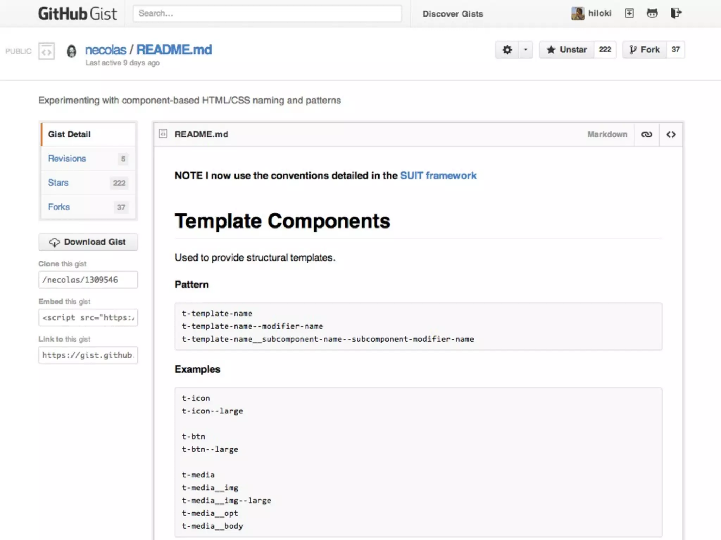Fork this gist
This screenshot has width=721, height=540.
click(645, 50)
